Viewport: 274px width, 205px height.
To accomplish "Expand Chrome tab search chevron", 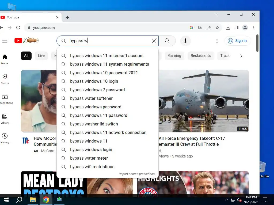I will coord(216,14).
